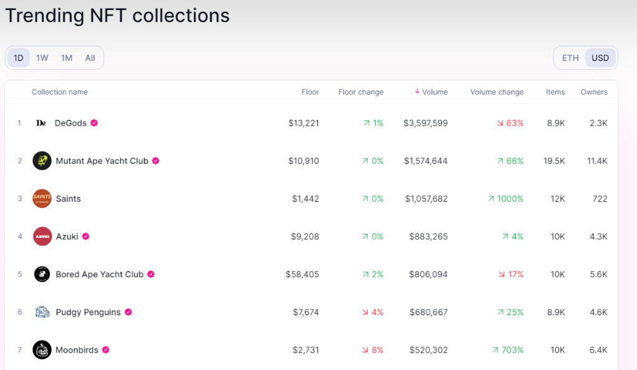Screen dimensions: 637x370
Task: Click Bored Ape floor change 2%
Action: coord(373,274)
